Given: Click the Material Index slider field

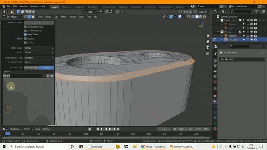Looking at the screenshot, I should coord(39,22).
